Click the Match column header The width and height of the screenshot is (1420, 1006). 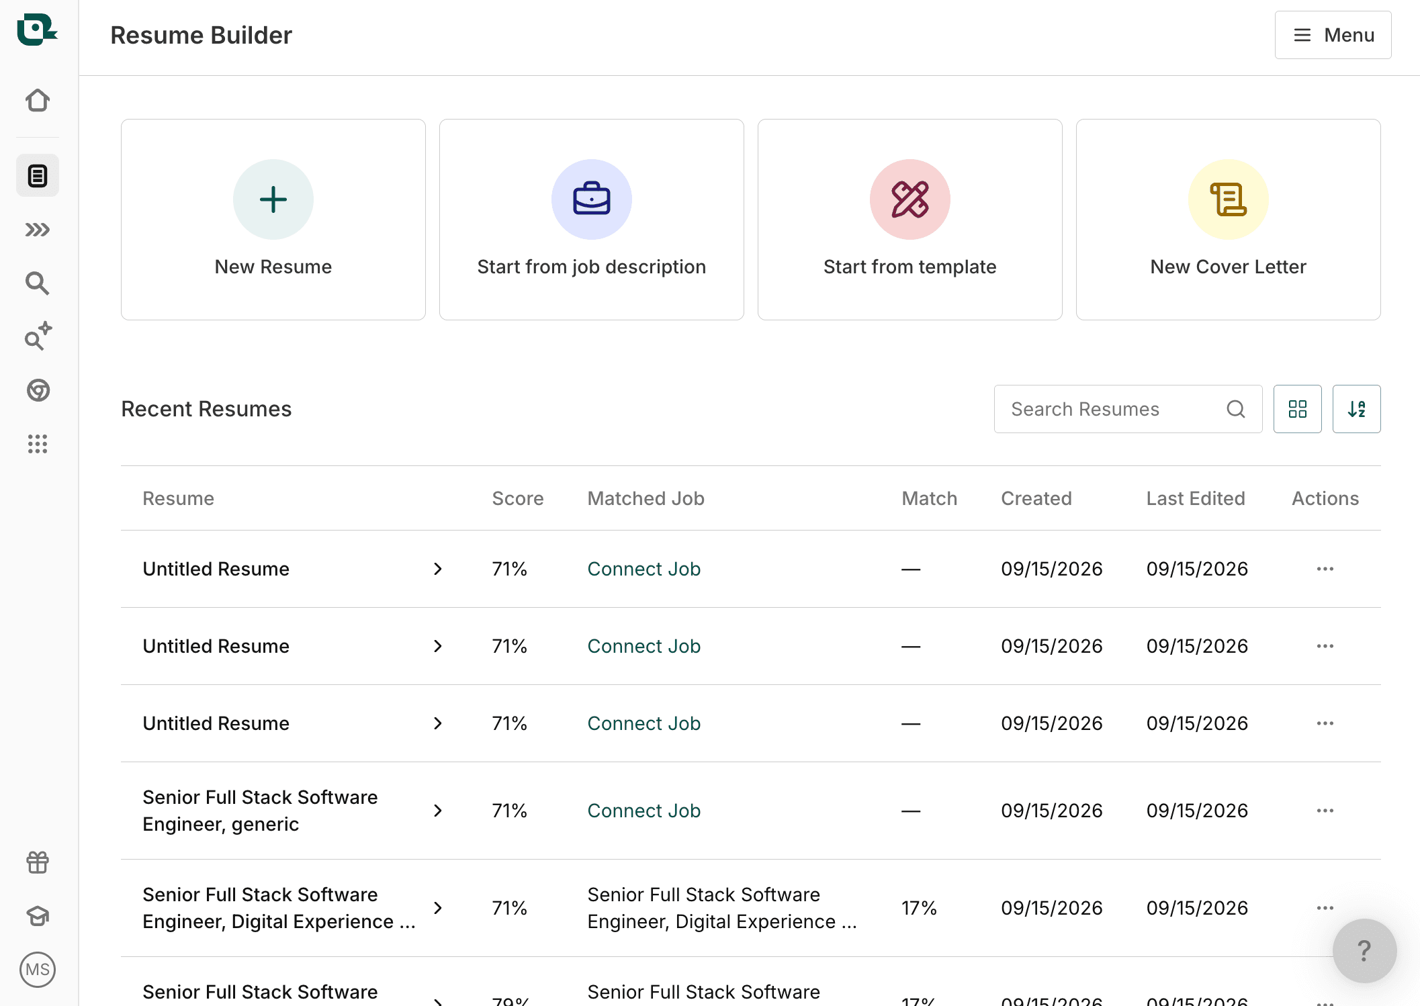[x=929, y=498]
